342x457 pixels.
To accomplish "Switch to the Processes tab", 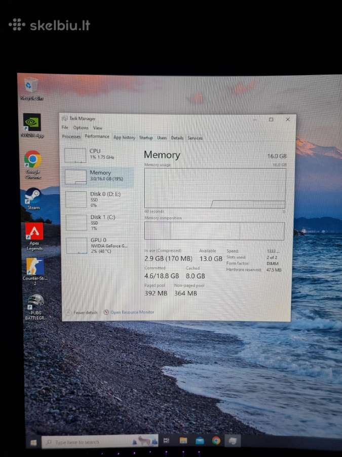I will point(71,137).
